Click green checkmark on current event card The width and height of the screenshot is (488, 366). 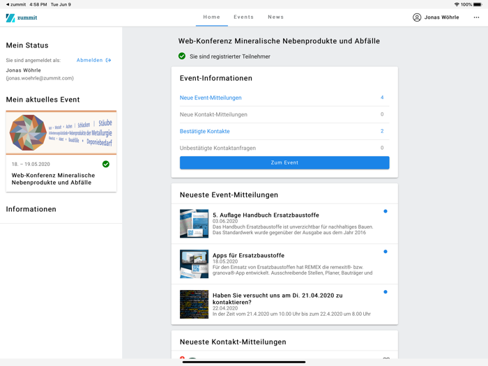106,165
